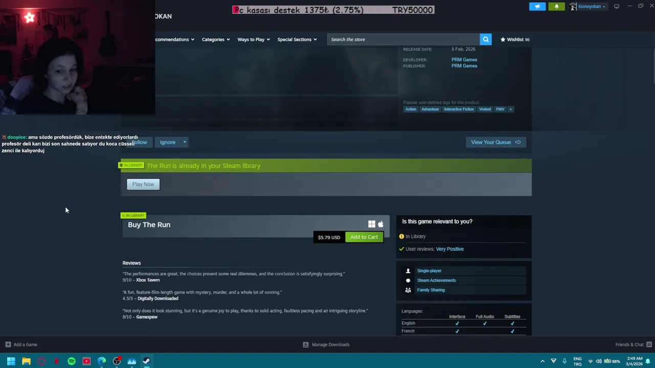
Task: Open OBS Studio from the taskbar
Action: (x=117, y=361)
